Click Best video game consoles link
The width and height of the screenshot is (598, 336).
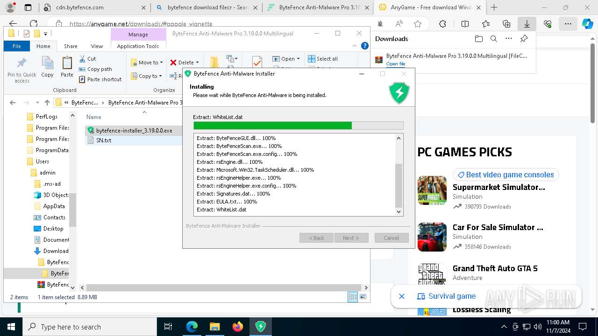pyautogui.click(x=505, y=175)
